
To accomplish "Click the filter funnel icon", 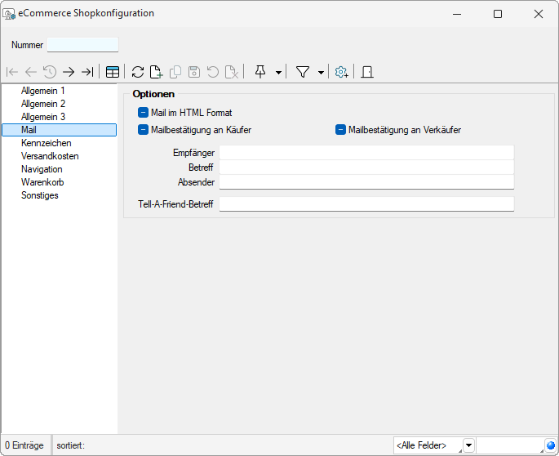I will coord(303,72).
